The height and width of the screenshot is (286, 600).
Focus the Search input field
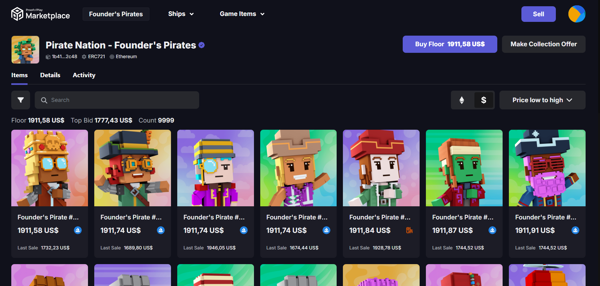click(x=117, y=100)
